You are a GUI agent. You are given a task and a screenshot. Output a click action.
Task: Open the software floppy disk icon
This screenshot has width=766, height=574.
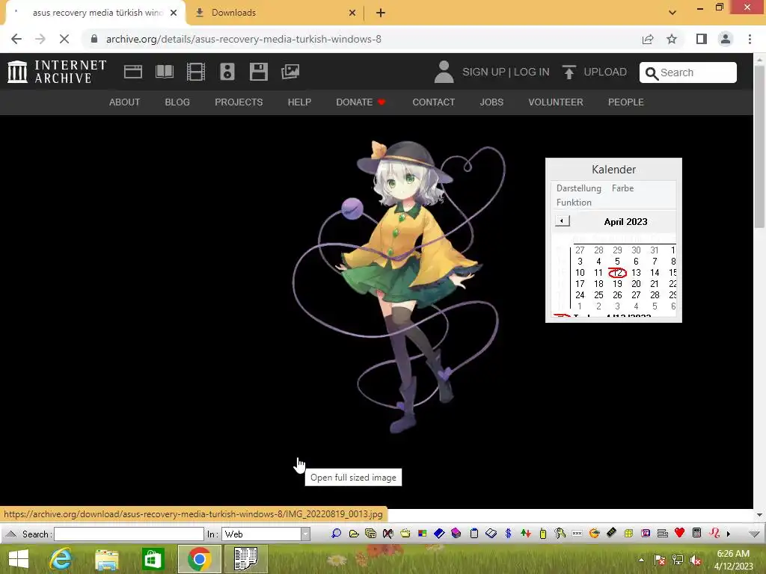[258, 72]
